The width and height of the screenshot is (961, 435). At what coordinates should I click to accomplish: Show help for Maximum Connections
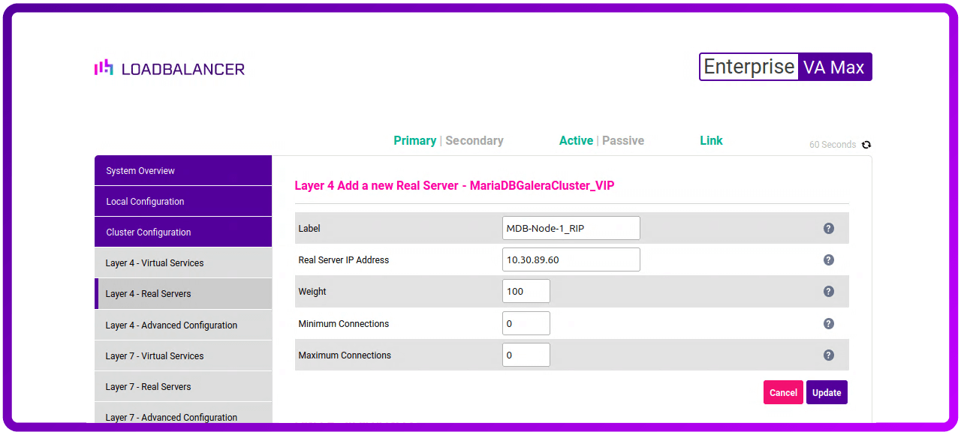[829, 355]
